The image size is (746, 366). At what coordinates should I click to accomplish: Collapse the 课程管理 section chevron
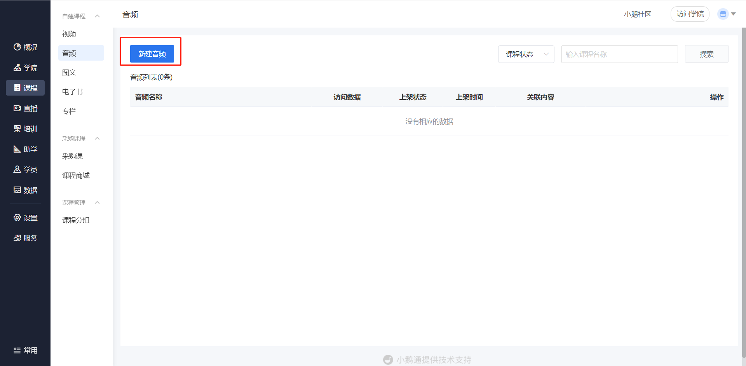[98, 202]
